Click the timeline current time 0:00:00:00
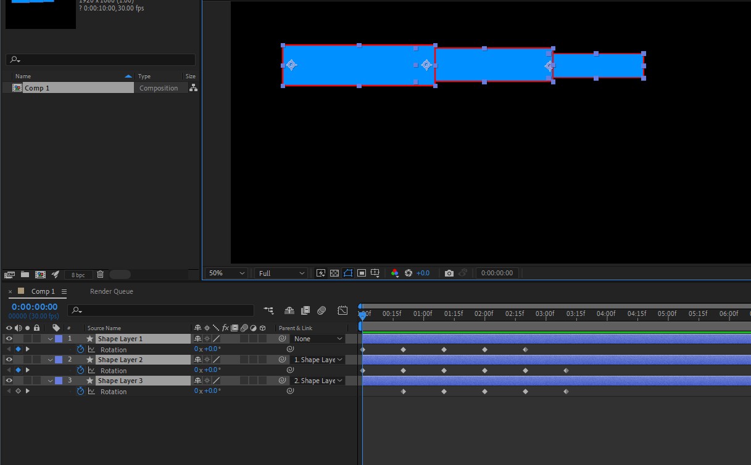751x465 pixels. tap(35, 307)
